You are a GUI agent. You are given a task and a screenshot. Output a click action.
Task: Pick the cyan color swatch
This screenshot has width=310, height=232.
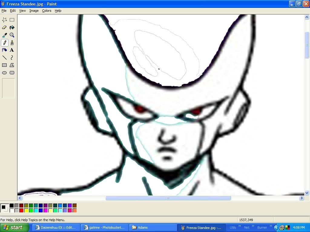pyautogui.click(x=36, y=211)
